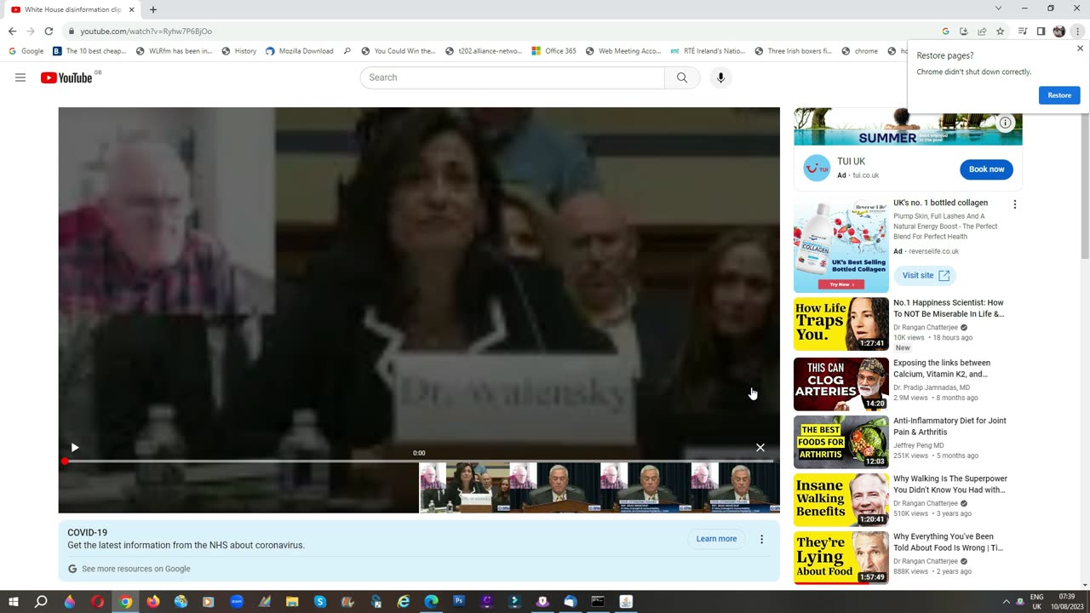Open 'Insane Walking Benefits' video thumbnail
The image size is (1090, 613).
[841, 501]
